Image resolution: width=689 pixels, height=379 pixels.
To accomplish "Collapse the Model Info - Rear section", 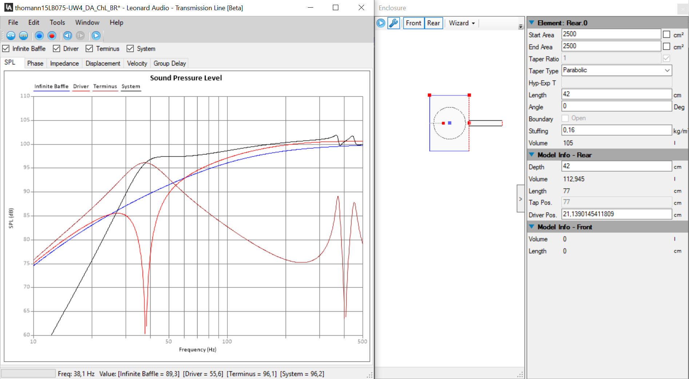I will pyautogui.click(x=531, y=155).
